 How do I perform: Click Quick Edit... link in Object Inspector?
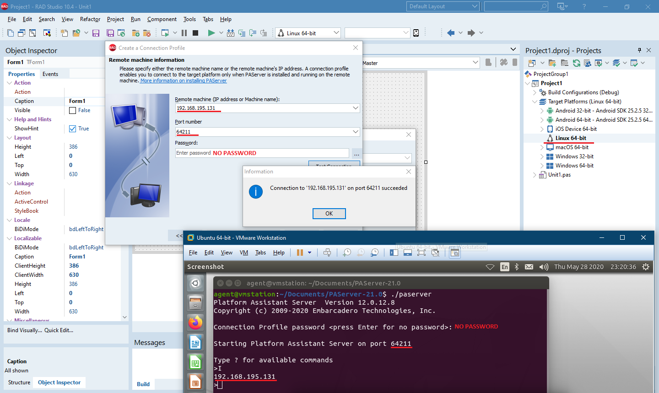(59, 330)
